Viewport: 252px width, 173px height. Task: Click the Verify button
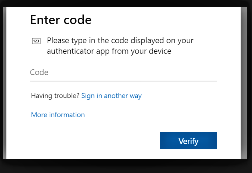[x=188, y=141]
